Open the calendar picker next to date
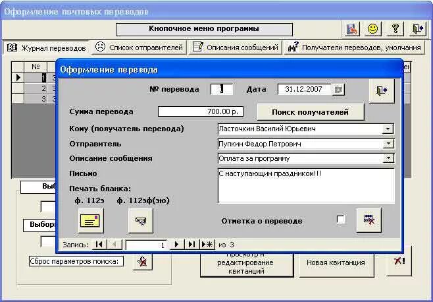433x302 pixels. tap(338, 90)
